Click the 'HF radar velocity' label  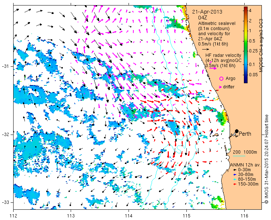[223, 55]
